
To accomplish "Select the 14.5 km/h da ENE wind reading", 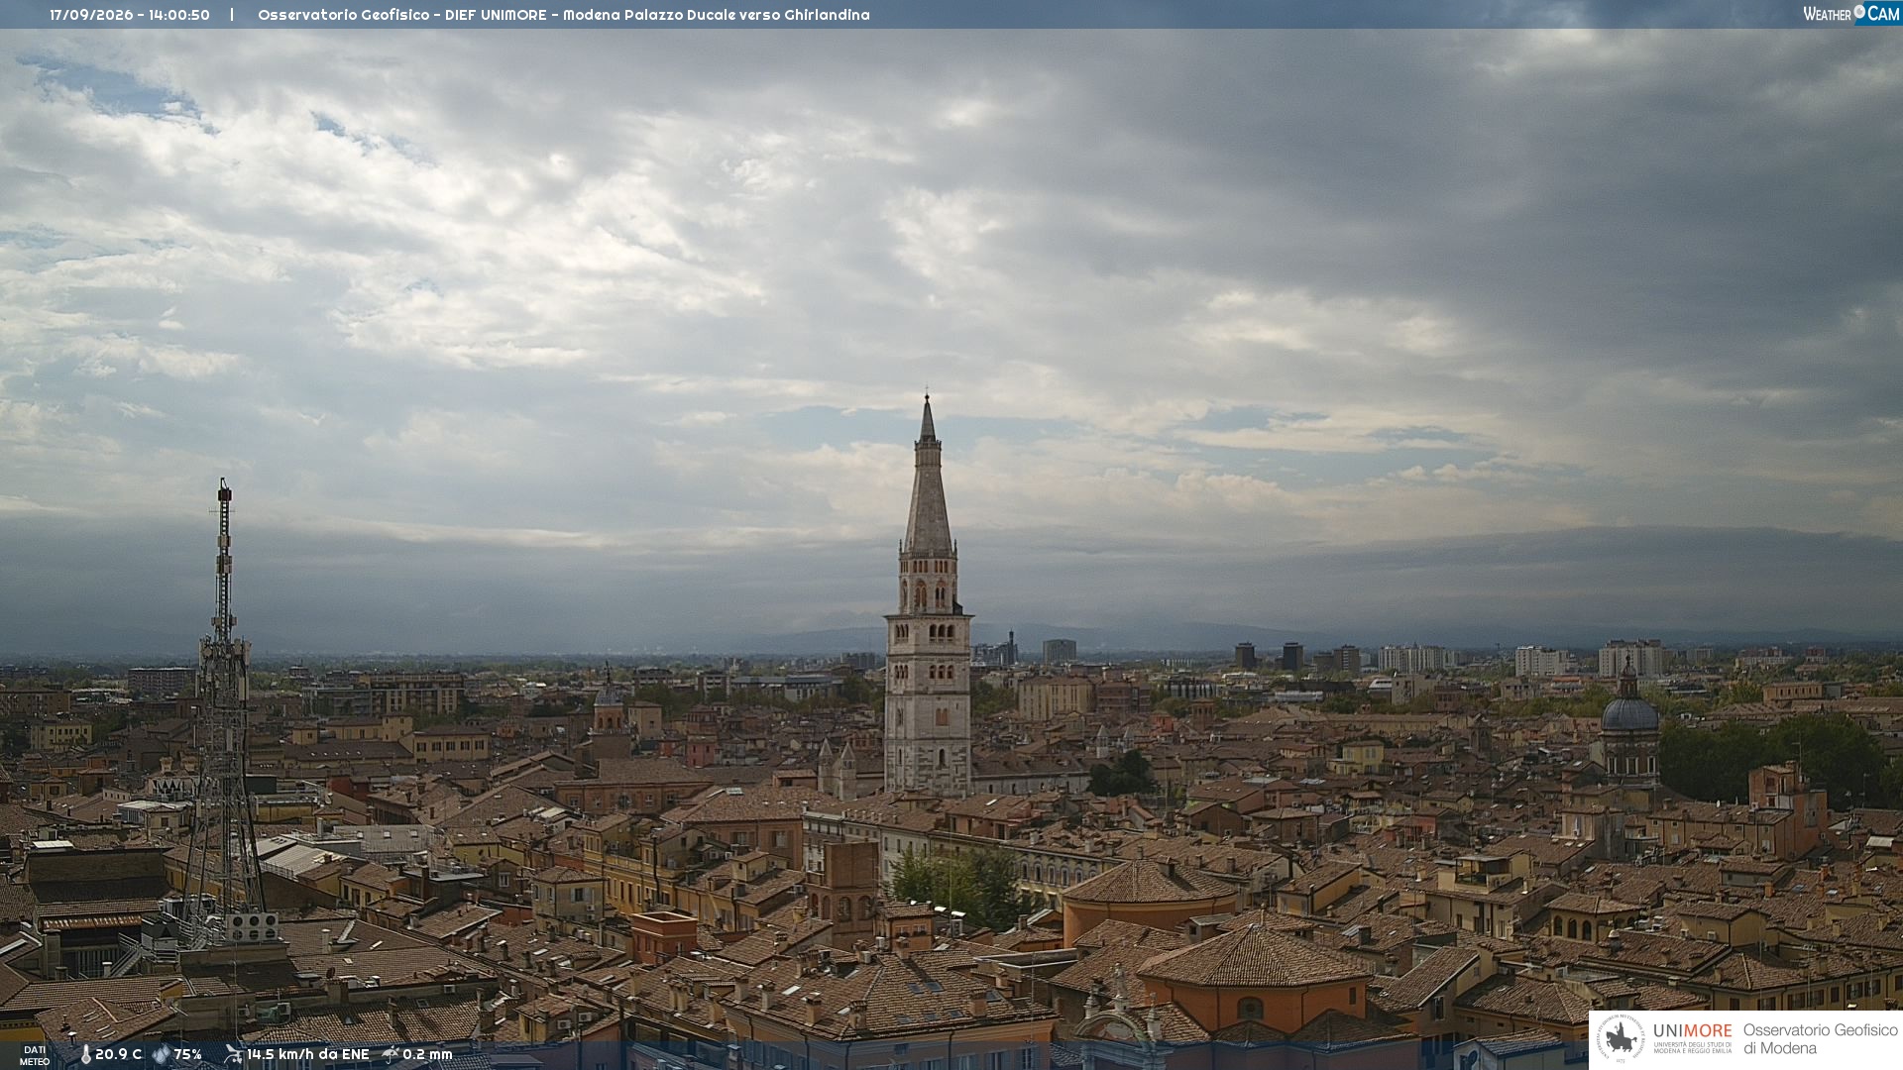I will (x=308, y=1055).
